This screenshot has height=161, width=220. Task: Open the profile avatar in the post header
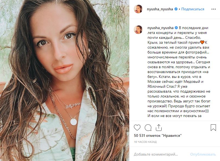point(138,9)
